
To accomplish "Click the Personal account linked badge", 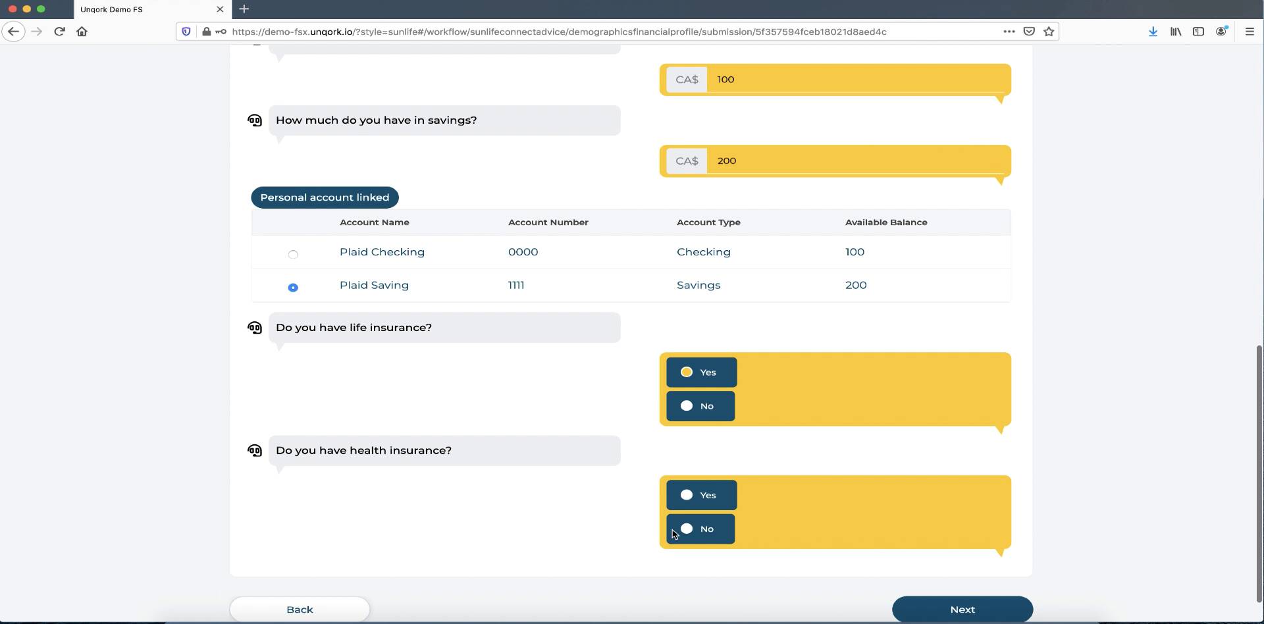I will pos(325,197).
